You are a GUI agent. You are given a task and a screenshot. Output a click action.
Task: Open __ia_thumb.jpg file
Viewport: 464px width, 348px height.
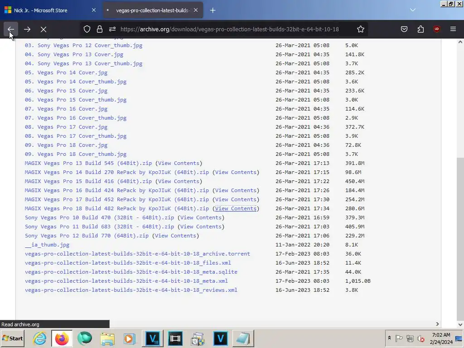coord(47,245)
